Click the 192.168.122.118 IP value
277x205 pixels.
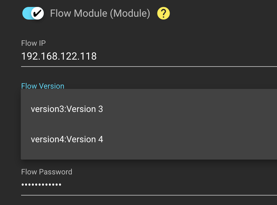click(x=59, y=56)
